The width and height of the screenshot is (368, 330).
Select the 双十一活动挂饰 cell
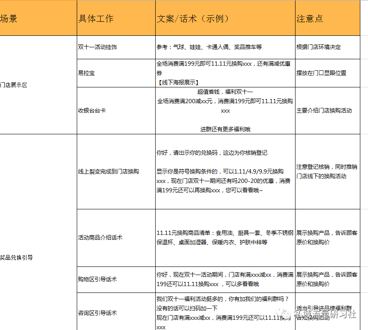tap(116, 47)
